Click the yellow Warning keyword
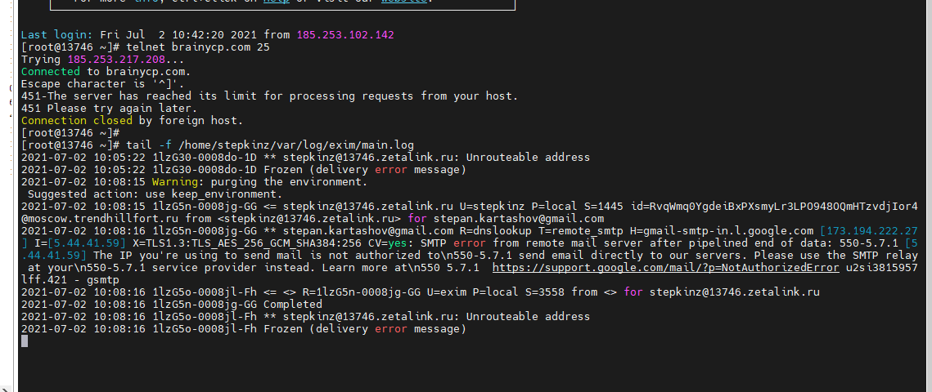932x392 pixels. [178, 181]
